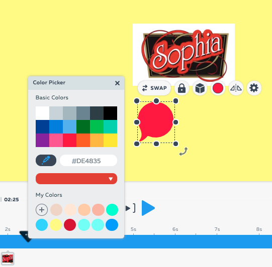
Task: Choose the black basic color
Action: (110, 113)
